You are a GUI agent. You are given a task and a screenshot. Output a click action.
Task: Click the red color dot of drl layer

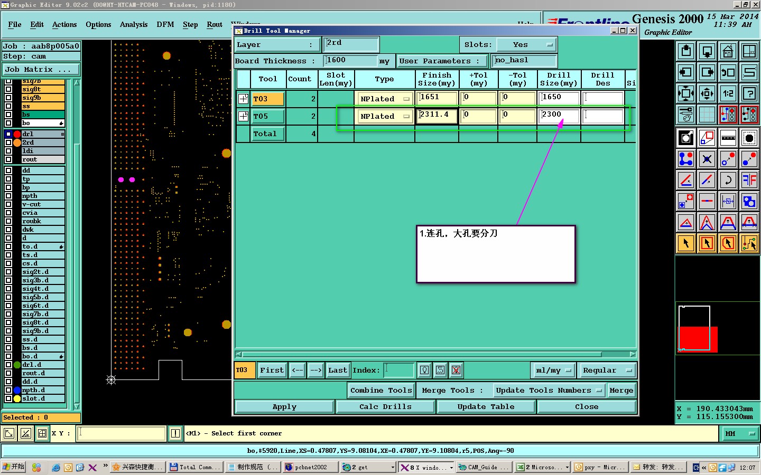click(17, 134)
